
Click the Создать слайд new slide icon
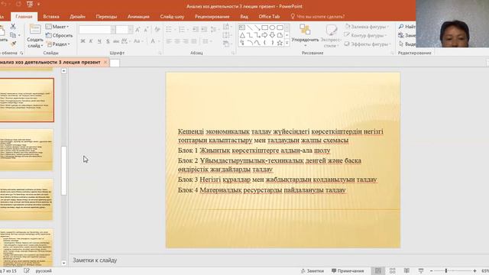point(35,30)
